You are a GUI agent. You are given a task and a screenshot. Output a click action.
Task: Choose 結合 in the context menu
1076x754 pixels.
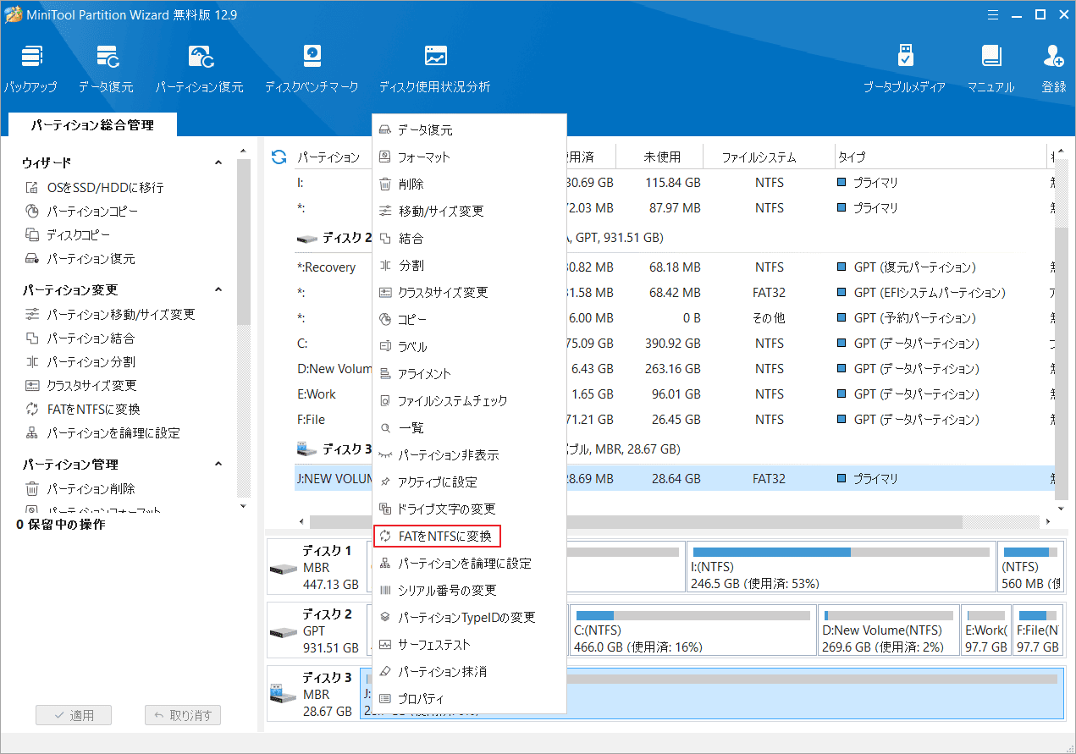tap(469, 238)
